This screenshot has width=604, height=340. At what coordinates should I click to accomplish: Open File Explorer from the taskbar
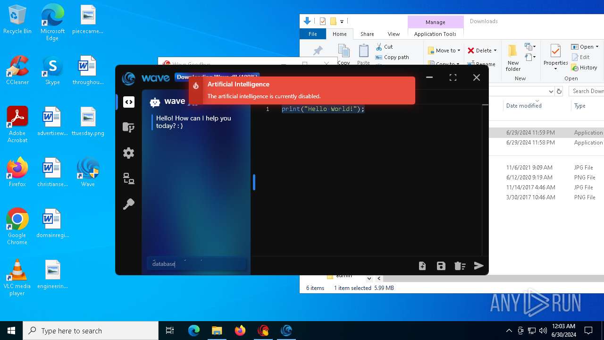tap(217, 331)
